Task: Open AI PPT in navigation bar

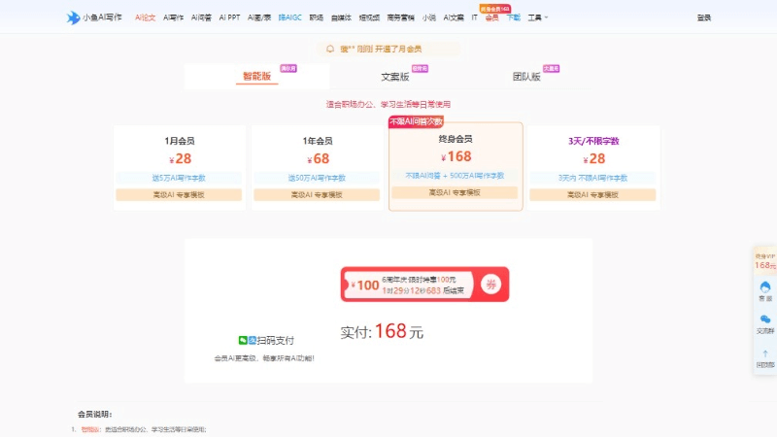Action: coord(229,17)
